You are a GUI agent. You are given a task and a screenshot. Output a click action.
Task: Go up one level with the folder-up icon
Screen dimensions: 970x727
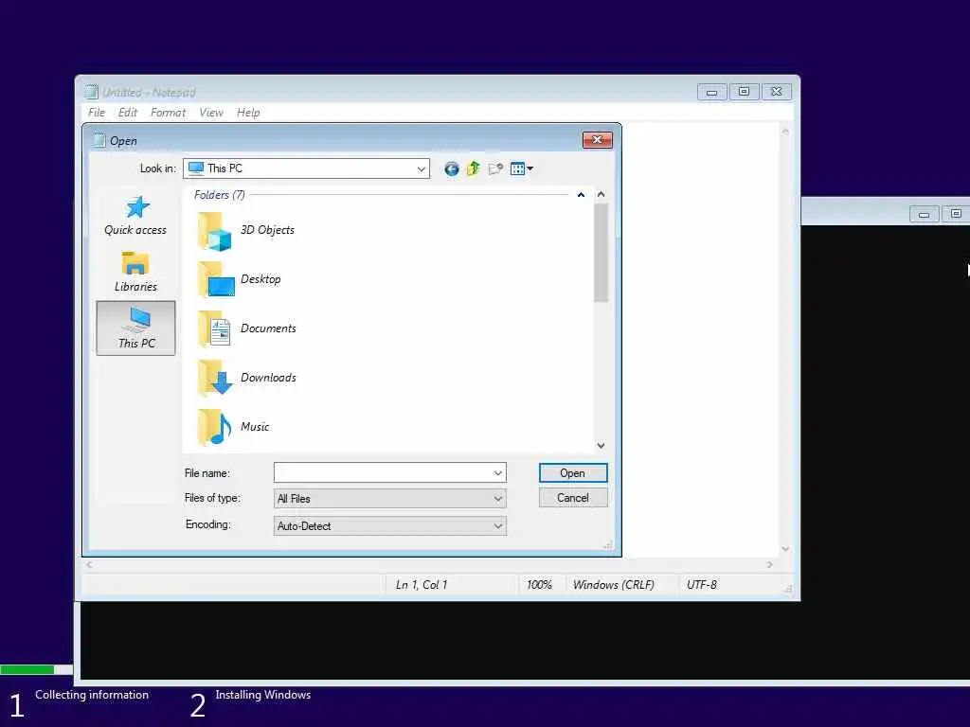(x=474, y=168)
